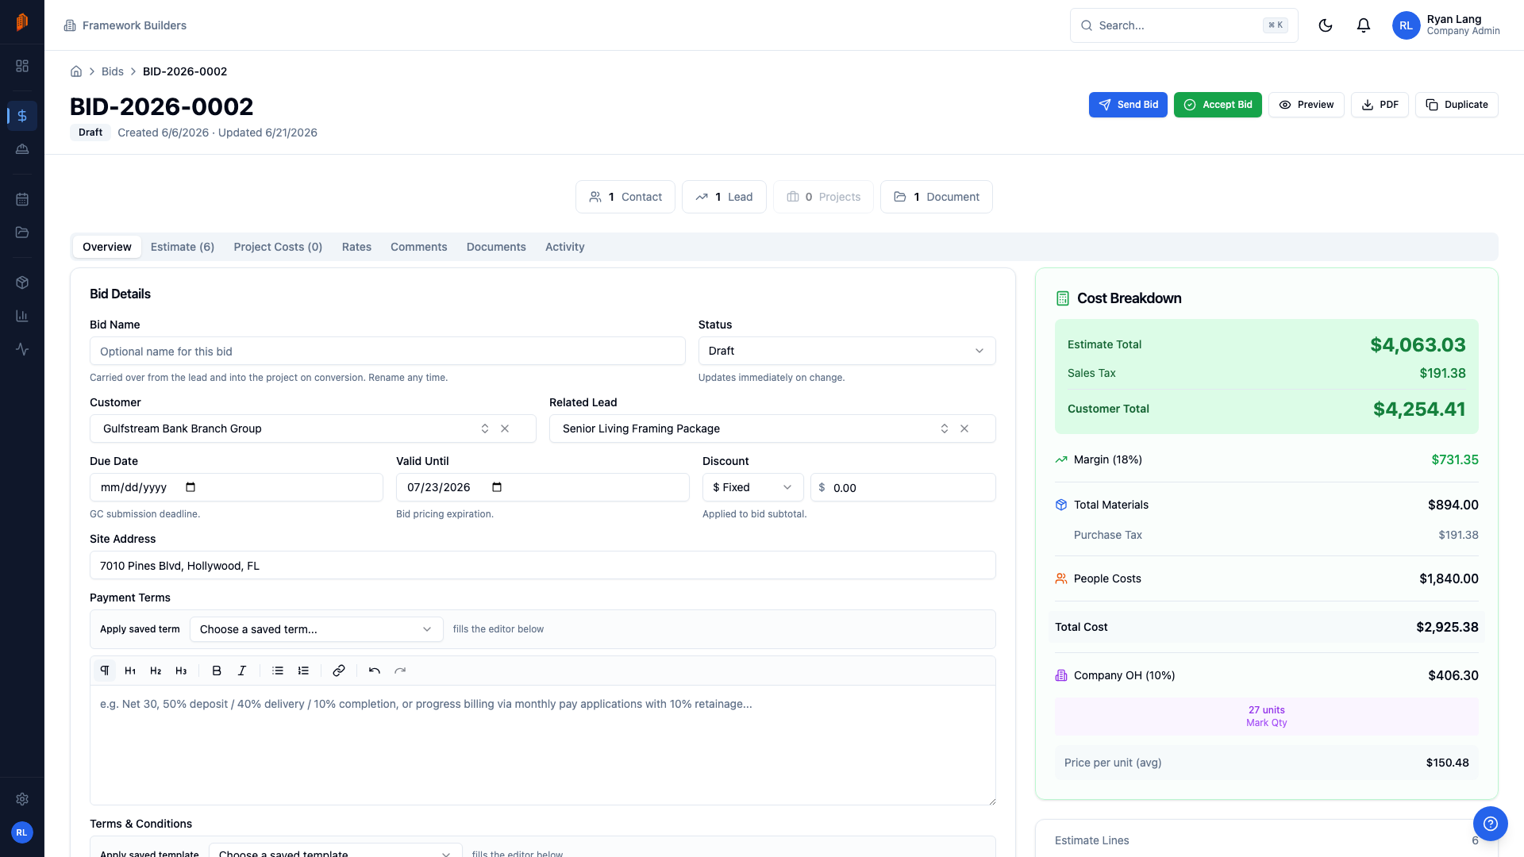Open the Bids dollar icon in sidebar

pyautogui.click(x=22, y=116)
